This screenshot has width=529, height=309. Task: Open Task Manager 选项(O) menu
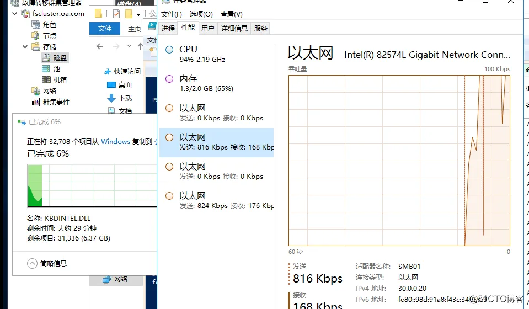click(201, 14)
